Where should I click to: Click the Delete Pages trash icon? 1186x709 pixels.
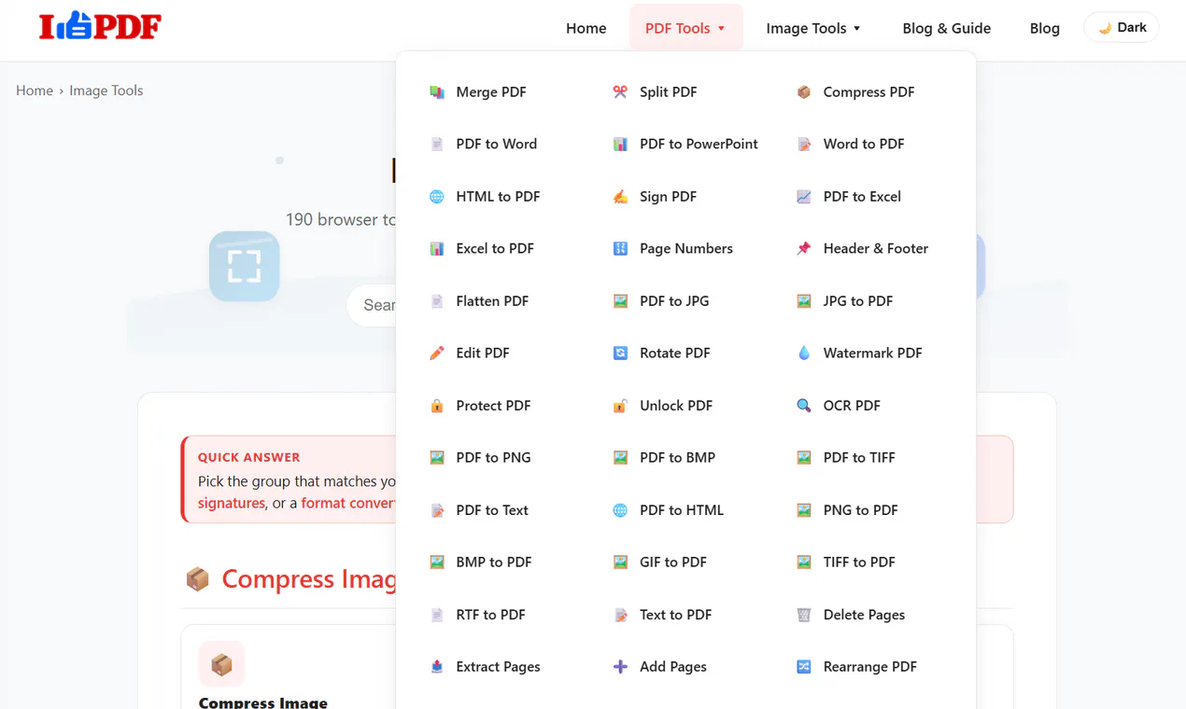[x=804, y=615]
